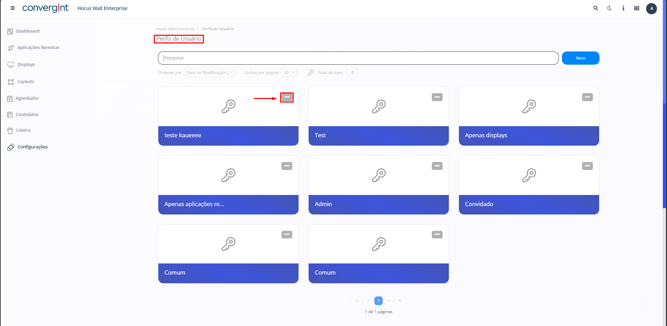Click the Pesquisar search field
Screen dimensions: 667x326
[358, 58]
